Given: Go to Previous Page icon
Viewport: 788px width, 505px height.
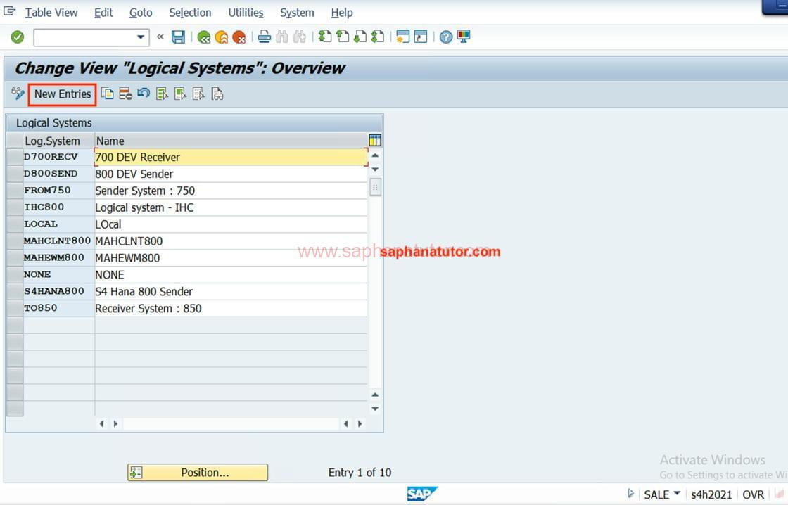Looking at the screenshot, I should point(343,37).
